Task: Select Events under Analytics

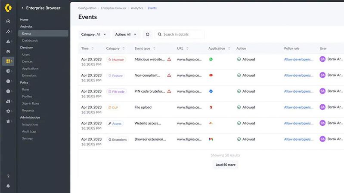Action: [x=43, y=33]
